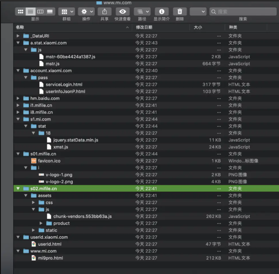Viewport: 279px width, 274px height.
Task: Select the v-logo-2.png thumbnail icon
Action: [x=41, y=182]
